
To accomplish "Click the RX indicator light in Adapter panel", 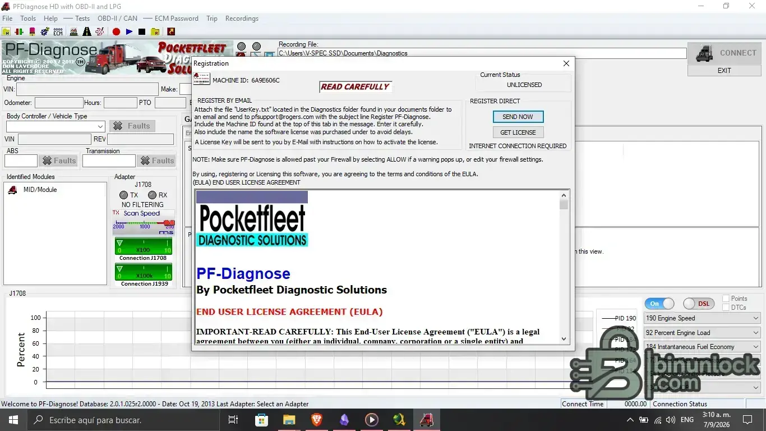I will click(x=152, y=195).
